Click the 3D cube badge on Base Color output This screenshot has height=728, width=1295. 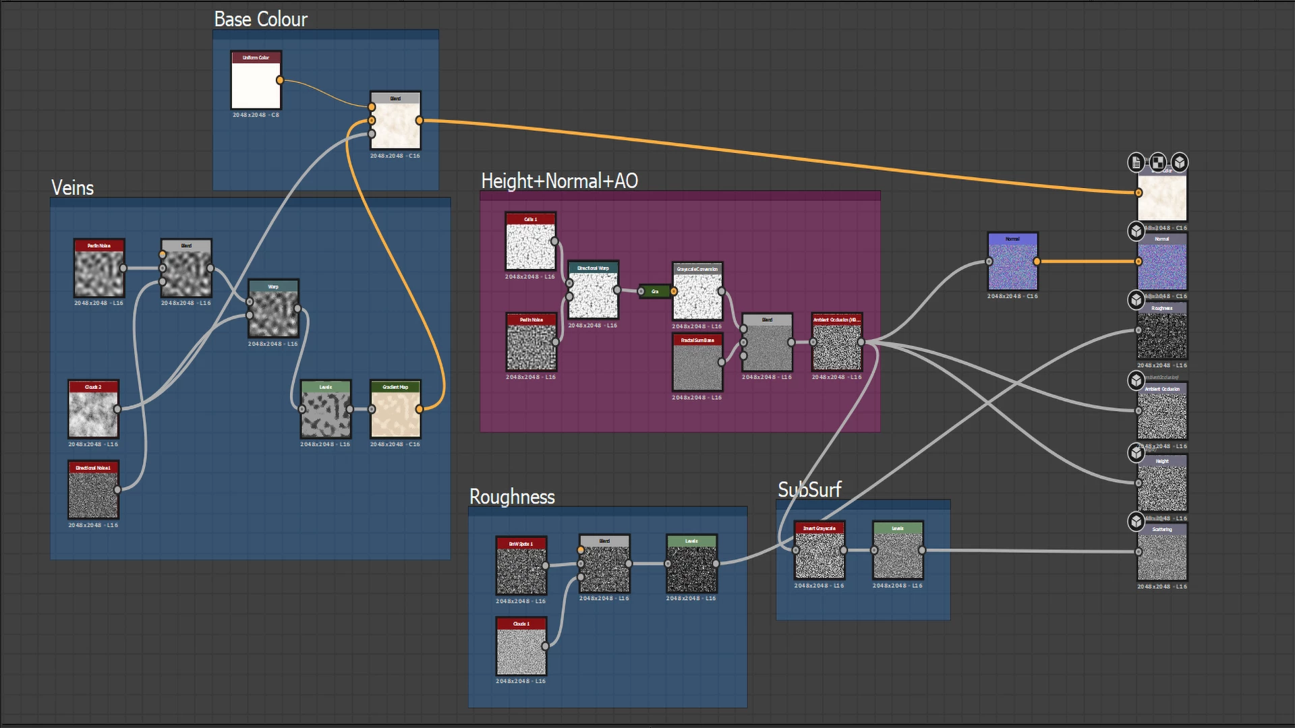(1180, 162)
